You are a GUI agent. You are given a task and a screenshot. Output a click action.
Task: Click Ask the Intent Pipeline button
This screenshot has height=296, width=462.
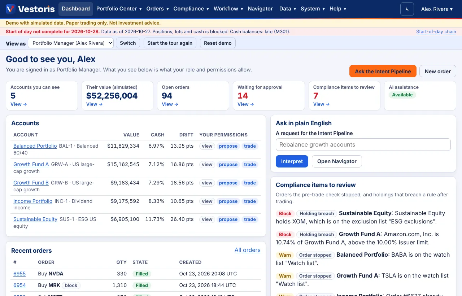tap(383, 71)
